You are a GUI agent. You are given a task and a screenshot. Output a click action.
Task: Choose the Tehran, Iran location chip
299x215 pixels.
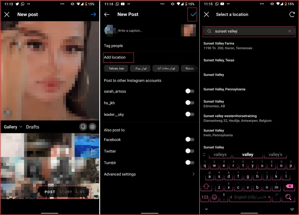click(116, 69)
